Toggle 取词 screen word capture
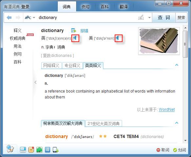This screenshot has height=157, width=191. pos(163,150)
